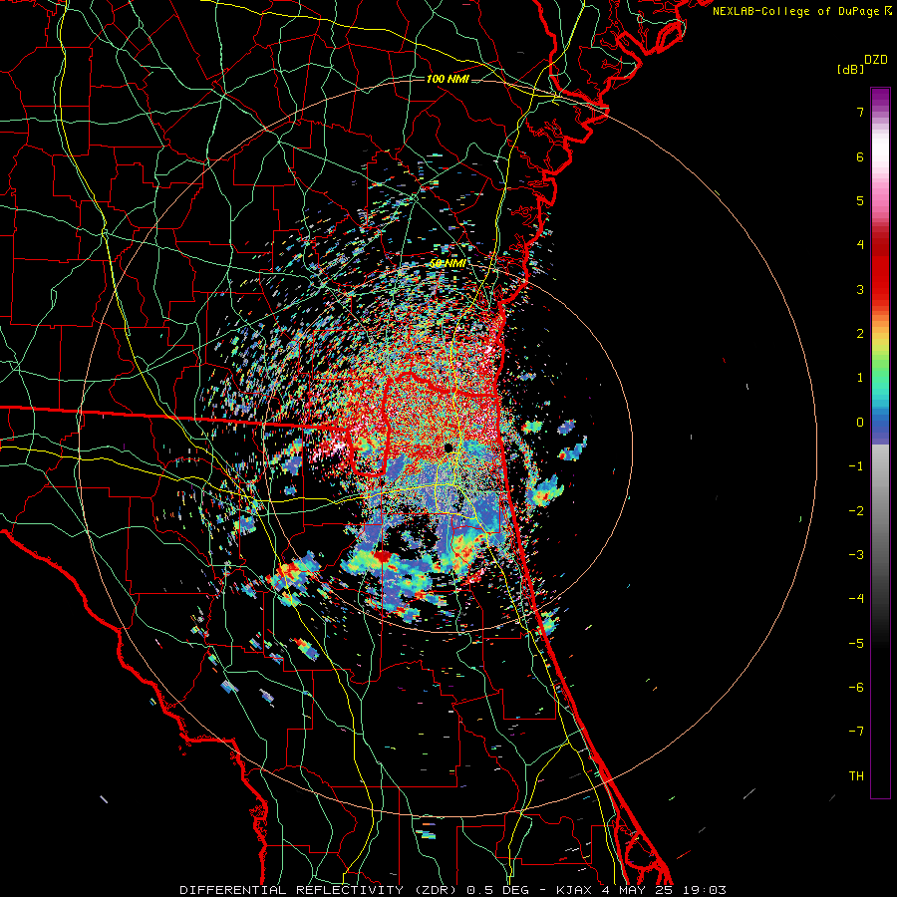The width and height of the screenshot is (897, 897).
Task: Click the '-7' value on color scale
Action: [856, 732]
